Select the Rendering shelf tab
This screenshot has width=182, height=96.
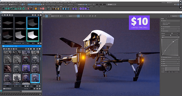35,7
